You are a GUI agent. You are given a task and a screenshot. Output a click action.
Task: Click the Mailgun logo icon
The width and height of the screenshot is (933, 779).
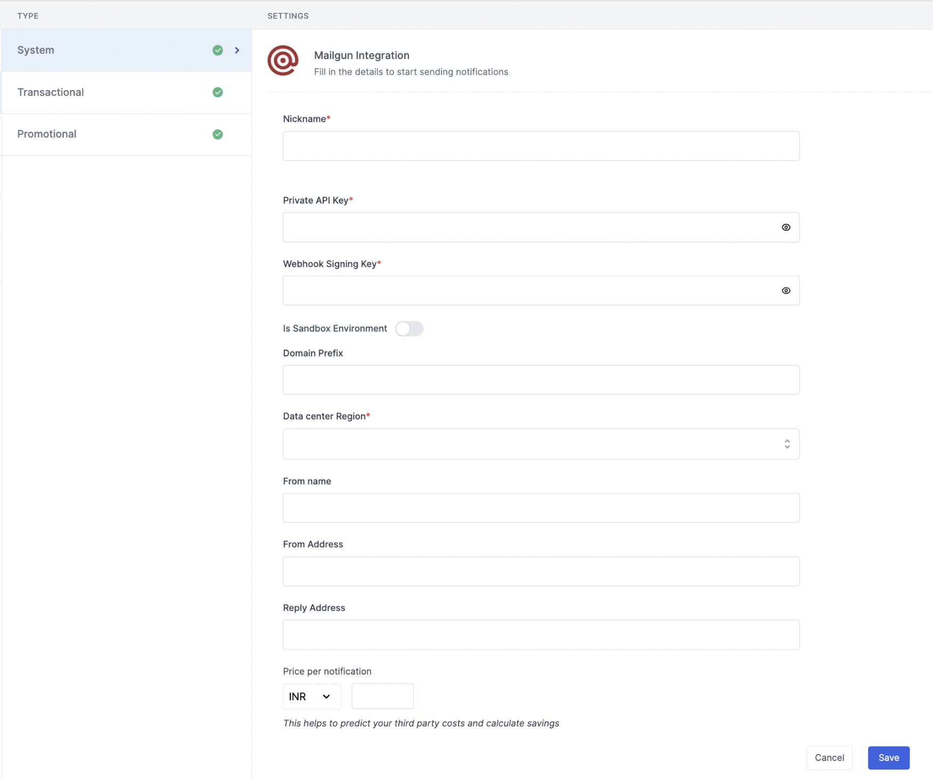point(283,61)
